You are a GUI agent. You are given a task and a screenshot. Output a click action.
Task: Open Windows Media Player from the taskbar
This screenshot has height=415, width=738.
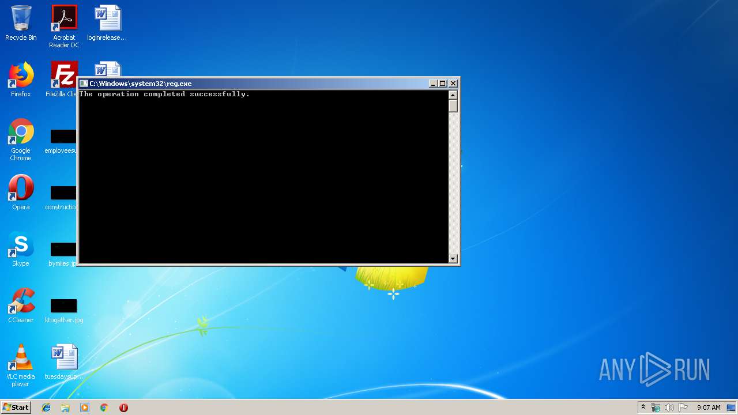[x=85, y=408]
